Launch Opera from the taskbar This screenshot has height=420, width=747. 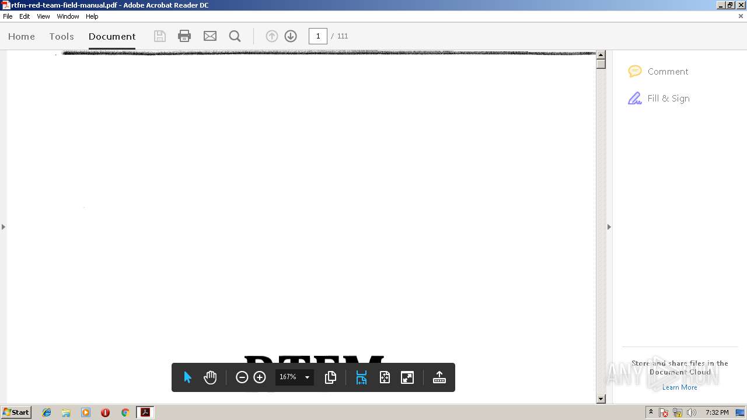pyautogui.click(x=105, y=412)
